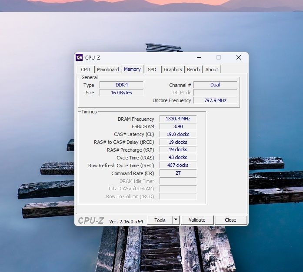Click the Command Rate 2T field
The height and width of the screenshot is (272, 303).
pos(178,173)
